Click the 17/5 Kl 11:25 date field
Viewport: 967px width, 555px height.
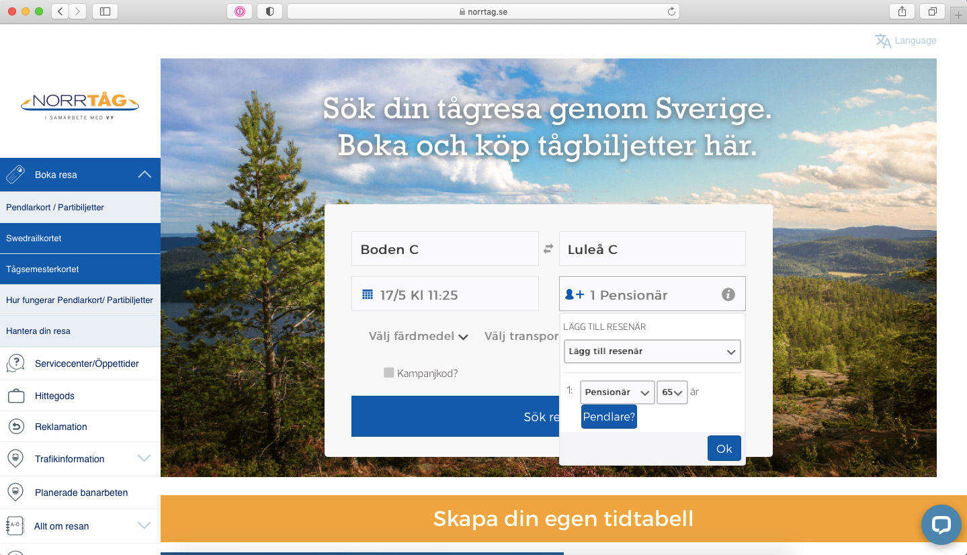click(445, 294)
